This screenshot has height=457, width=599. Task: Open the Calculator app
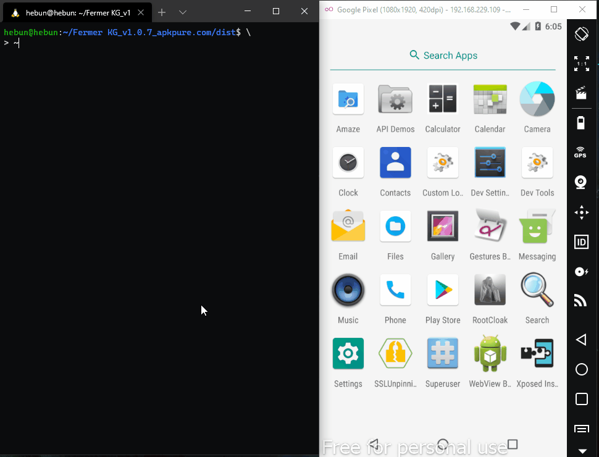point(443,99)
